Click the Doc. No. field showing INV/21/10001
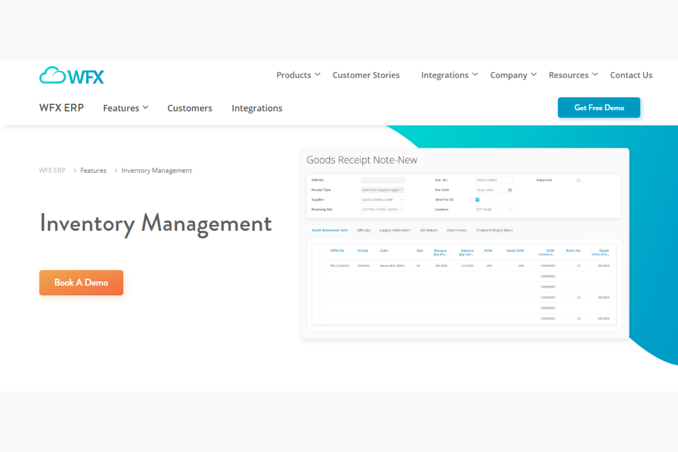The image size is (678, 452). (494, 180)
